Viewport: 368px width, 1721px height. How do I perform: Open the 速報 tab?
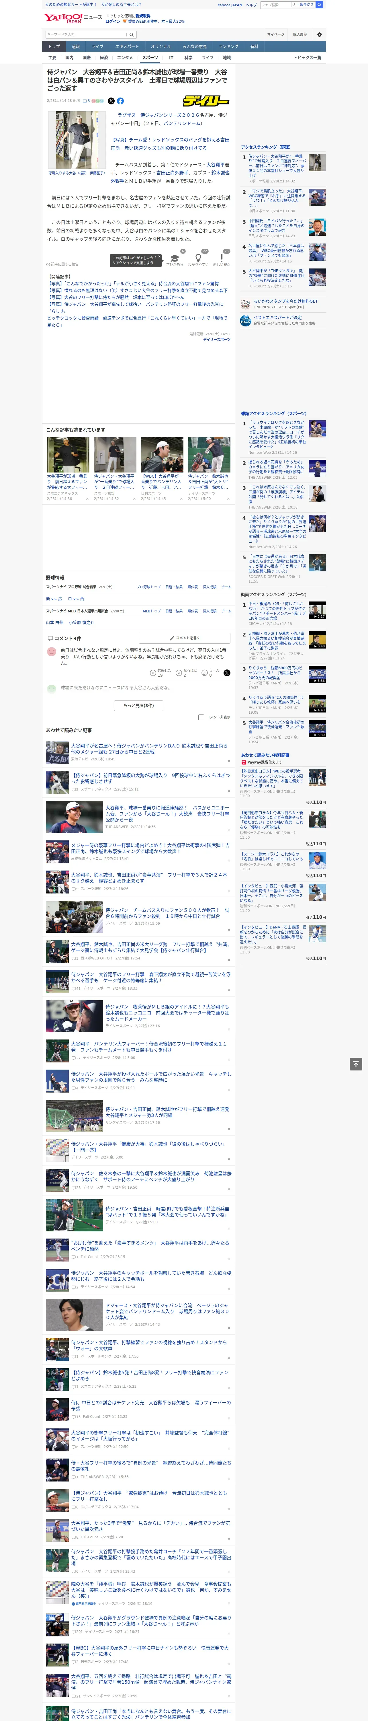[75, 47]
